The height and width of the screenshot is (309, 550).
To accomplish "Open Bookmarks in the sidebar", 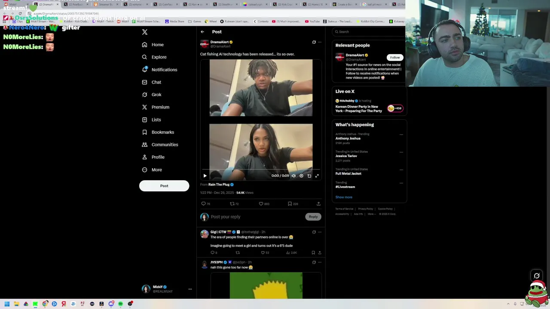I will tap(158, 132).
